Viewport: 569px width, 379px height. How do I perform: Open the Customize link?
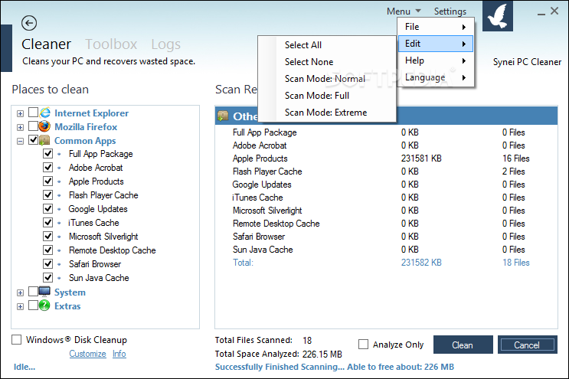coord(87,354)
